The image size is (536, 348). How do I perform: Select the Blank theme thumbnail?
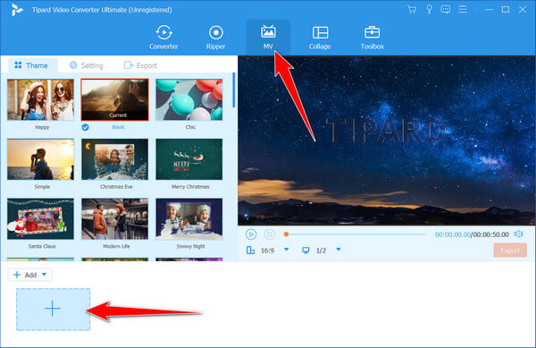(x=115, y=99)
